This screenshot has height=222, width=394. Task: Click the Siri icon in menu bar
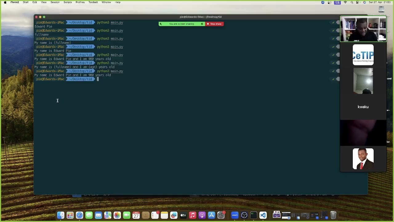[364, 2]
